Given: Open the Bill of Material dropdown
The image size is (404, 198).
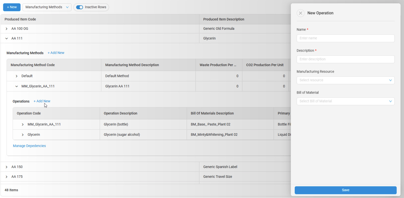Looking at the screenshot, I should click(345, 101).
